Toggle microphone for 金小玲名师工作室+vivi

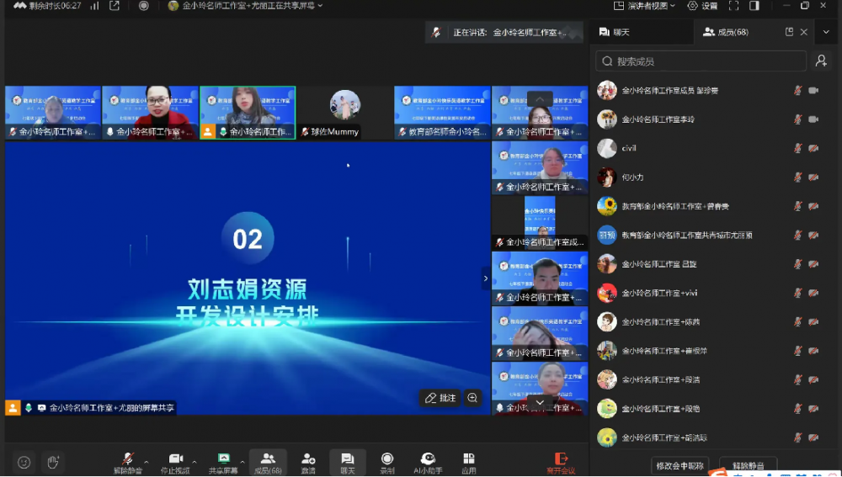[798, 293]
